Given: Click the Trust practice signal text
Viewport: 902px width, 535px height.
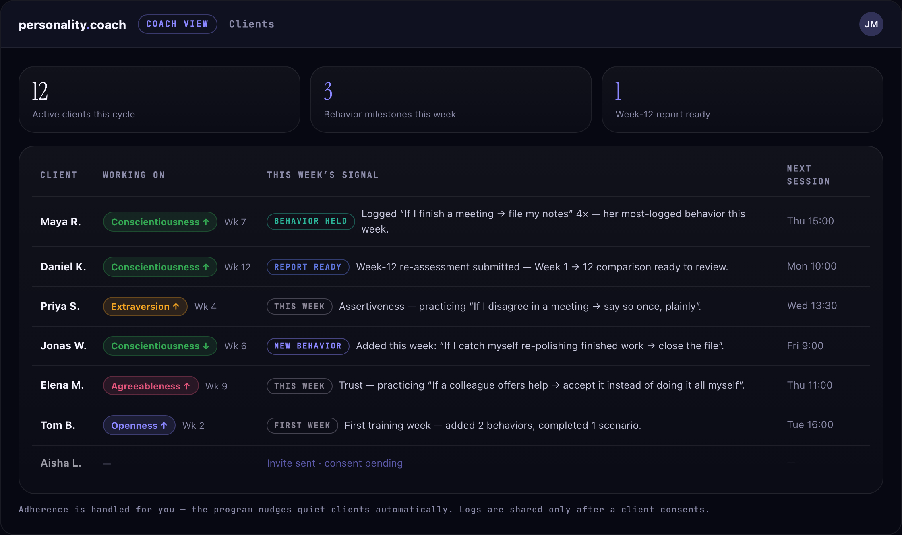Looking at the screenshot, I should [x=542, y=385].
